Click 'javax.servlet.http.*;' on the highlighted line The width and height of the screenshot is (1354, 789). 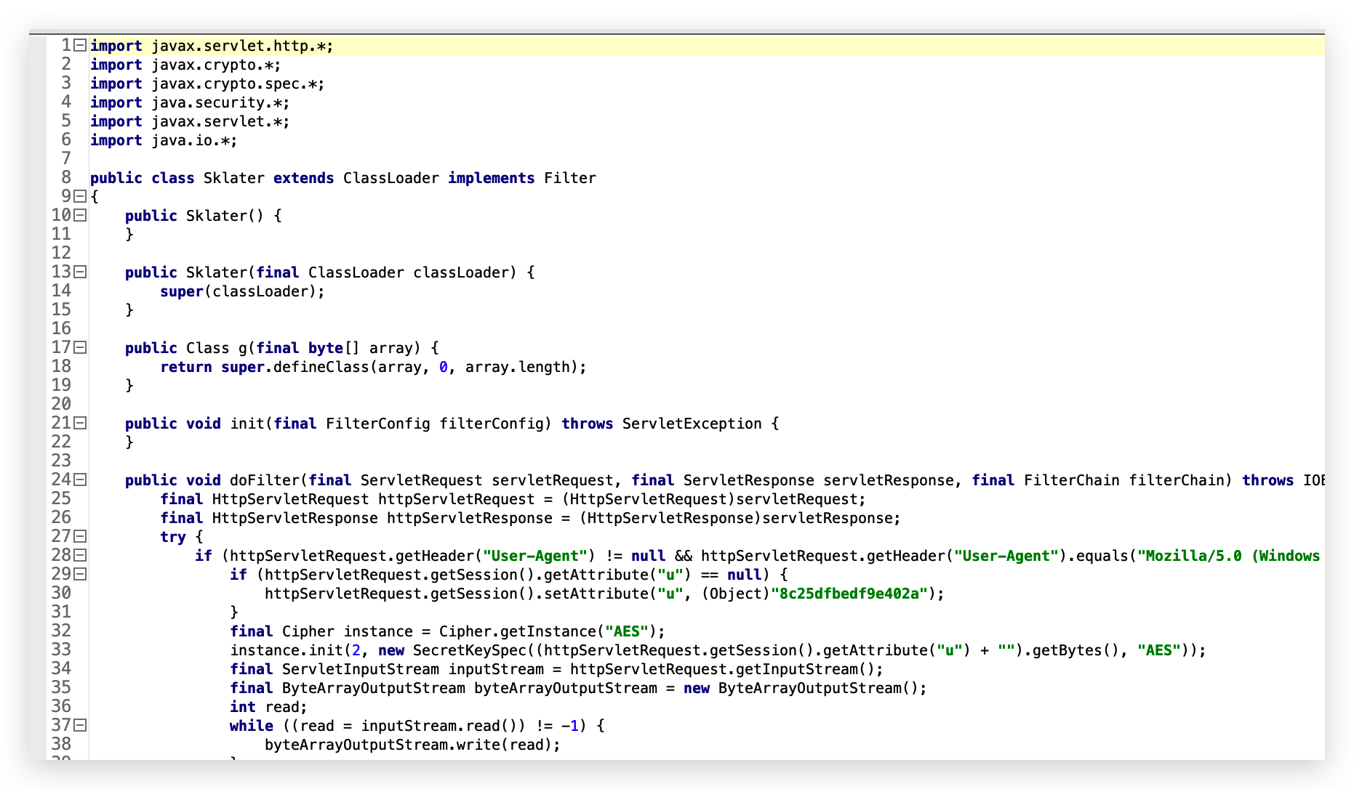coord(242,46)
